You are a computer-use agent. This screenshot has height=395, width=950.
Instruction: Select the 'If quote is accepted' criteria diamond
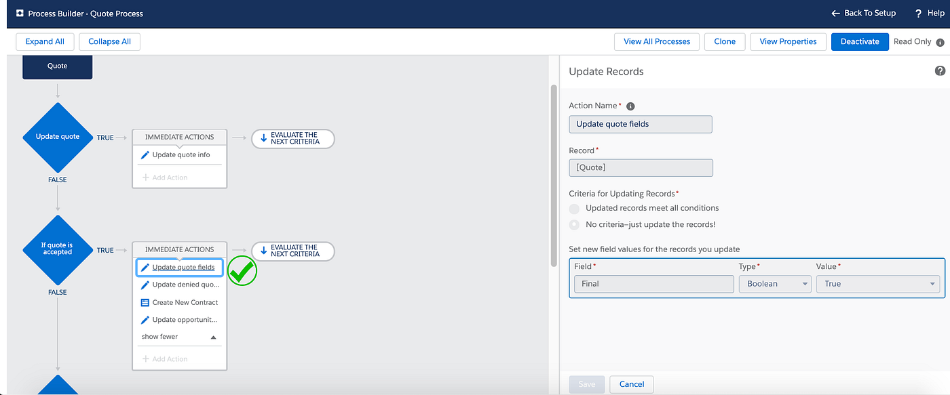pyautogui.click(x=58, y=249)
